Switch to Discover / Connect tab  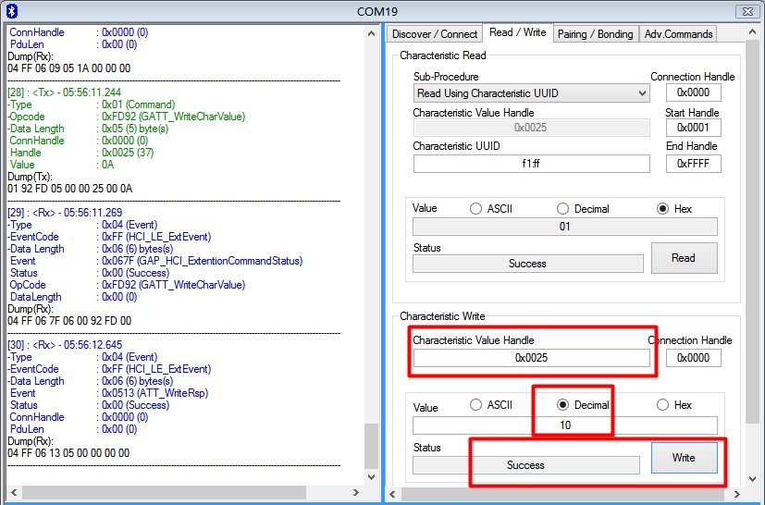[x=434, y=34]
